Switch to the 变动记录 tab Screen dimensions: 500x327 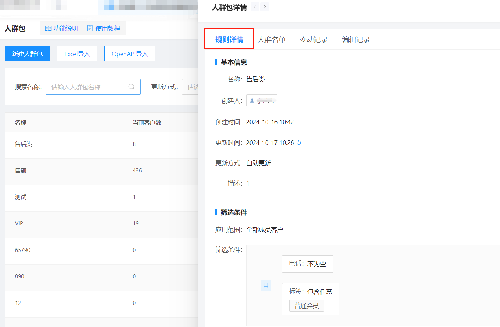click(314, 40)
